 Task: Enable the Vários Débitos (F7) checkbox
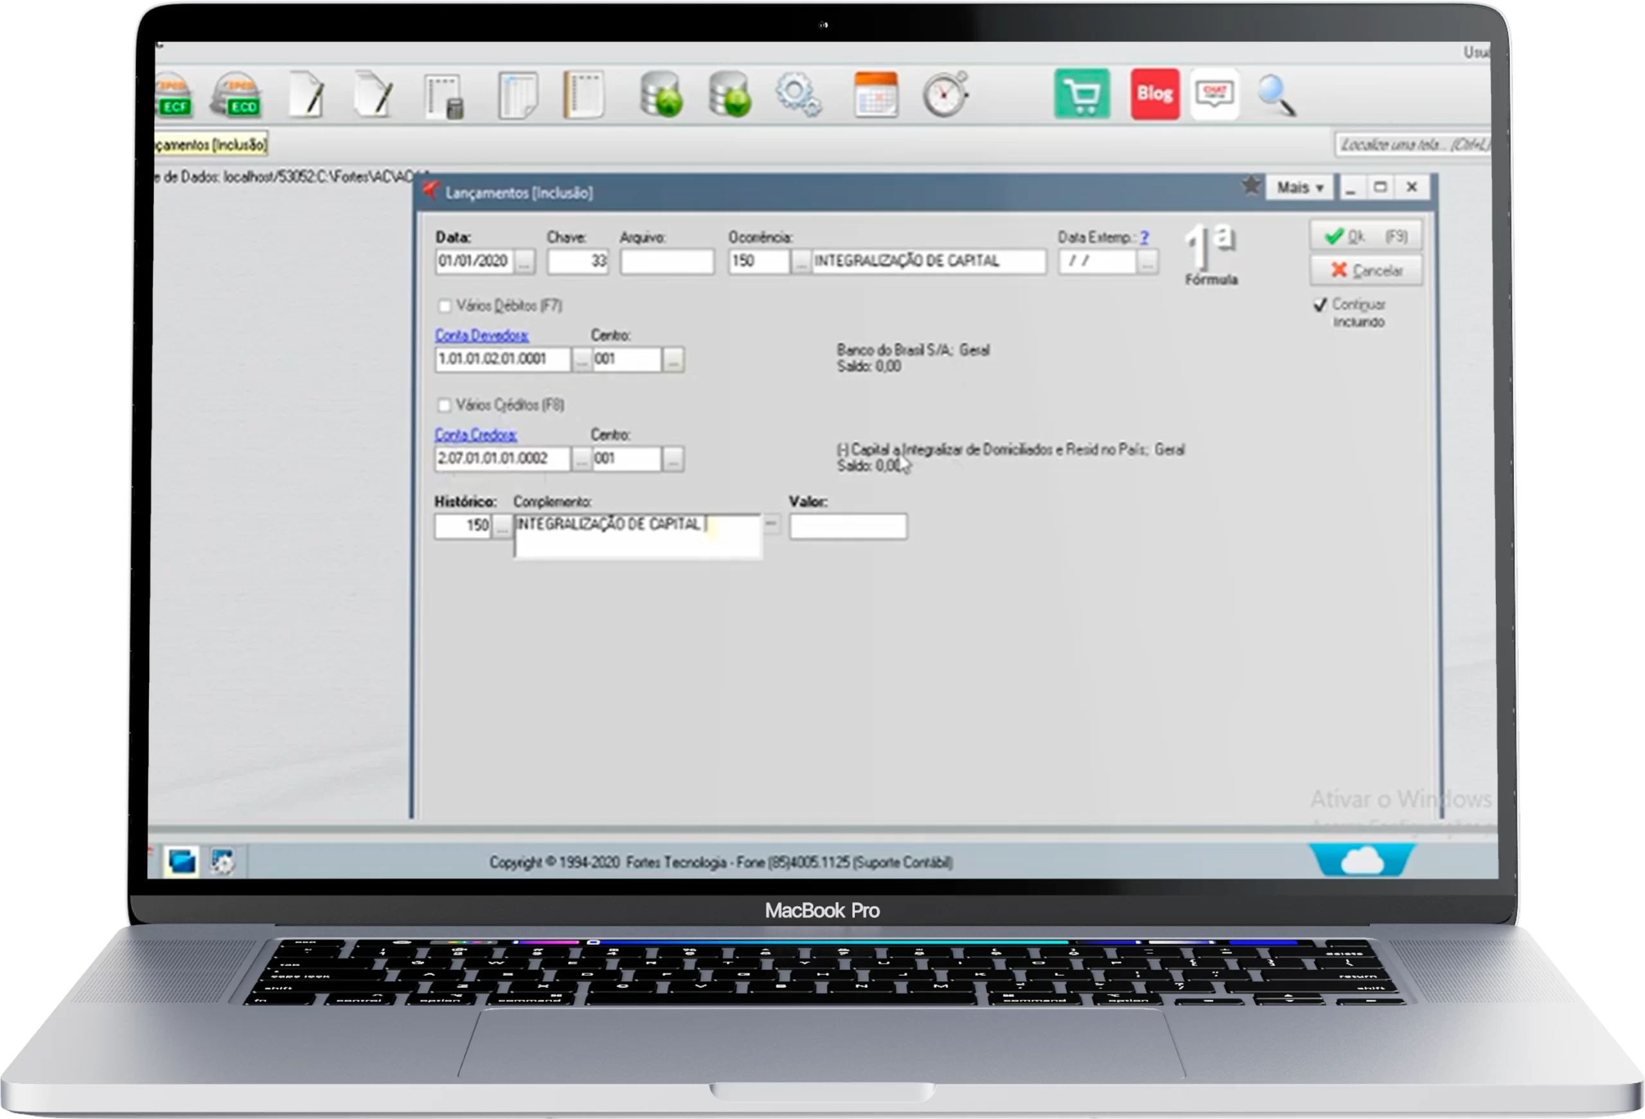[445, 306]
